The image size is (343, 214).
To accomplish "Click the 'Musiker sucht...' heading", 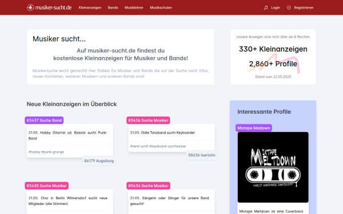I will (x=59, y=39).
